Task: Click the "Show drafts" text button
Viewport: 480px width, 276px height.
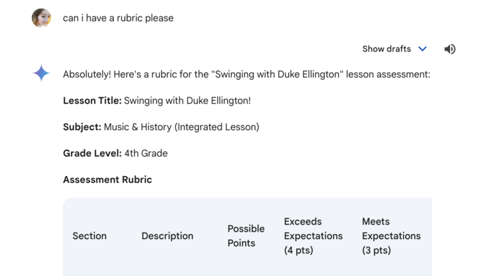Action: pos(387,49)
